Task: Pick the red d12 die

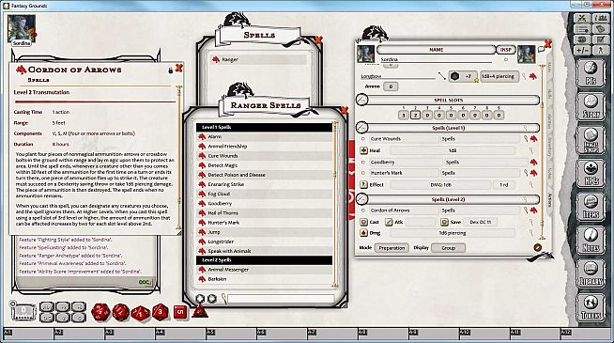Action: click(120, 312)
